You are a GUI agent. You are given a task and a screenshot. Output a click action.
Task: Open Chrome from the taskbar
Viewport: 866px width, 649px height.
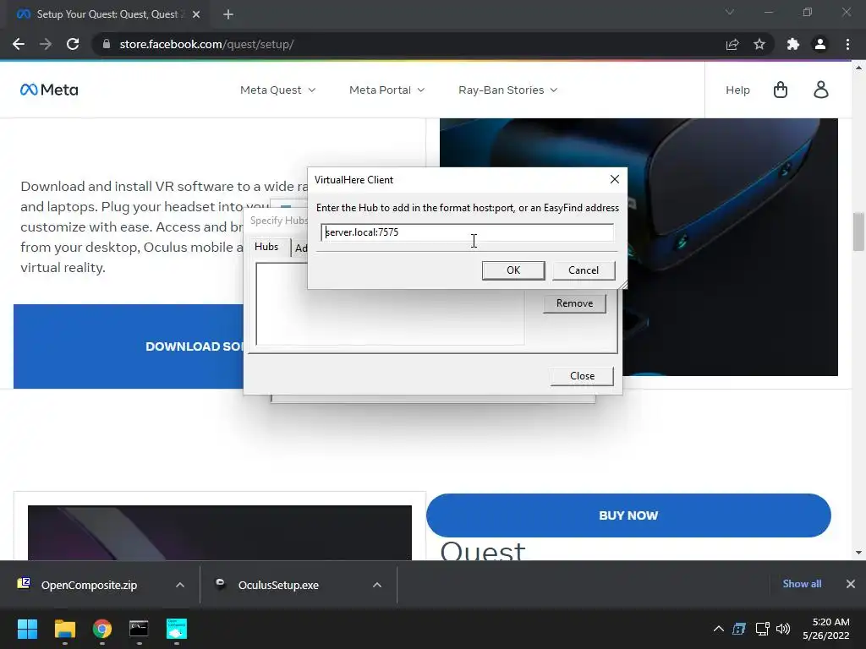102,629
